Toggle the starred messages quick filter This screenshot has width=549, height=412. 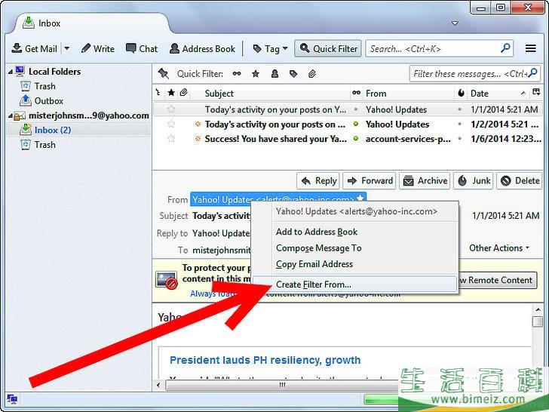pyautogui.click(x=256, y=74)
